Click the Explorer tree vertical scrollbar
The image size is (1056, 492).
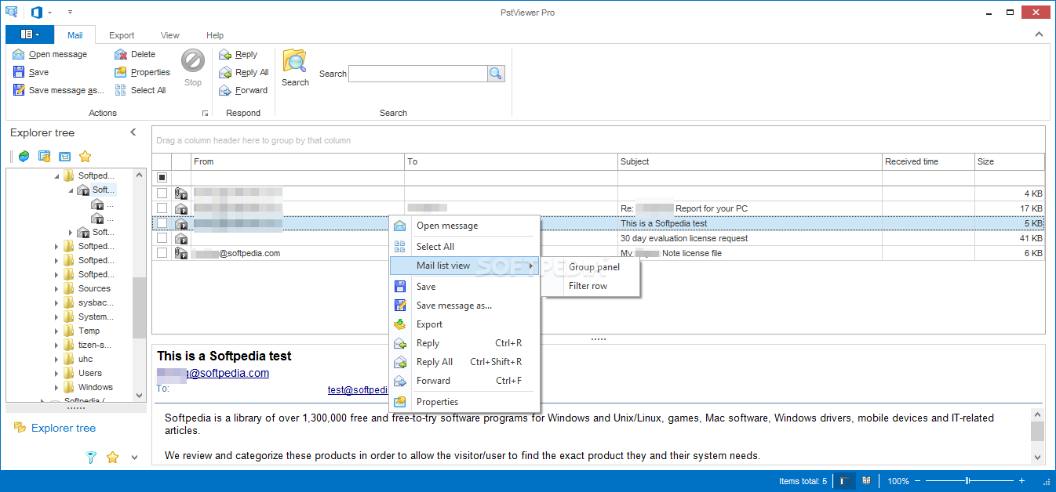[140, 307]
